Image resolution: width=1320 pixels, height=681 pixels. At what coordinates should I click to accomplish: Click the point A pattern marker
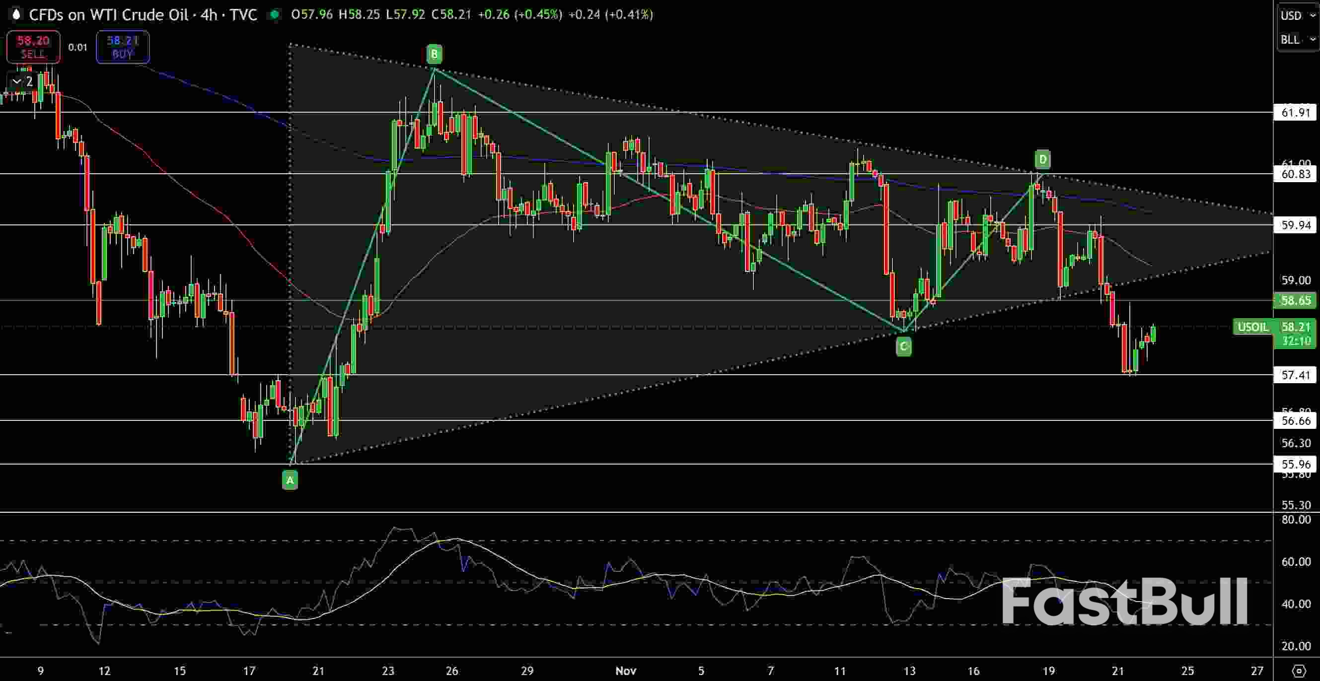(290, 480)
